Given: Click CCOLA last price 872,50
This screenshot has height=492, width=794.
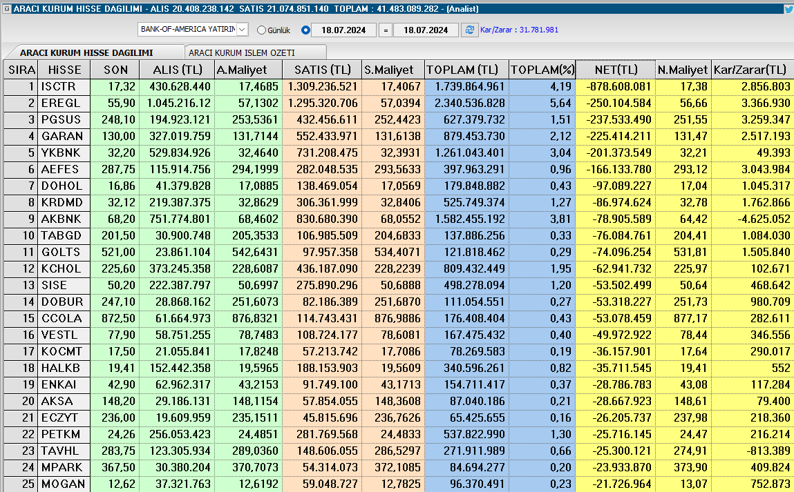Looking at the screenshot, I should pyautogui.click(x=118, y=319).
